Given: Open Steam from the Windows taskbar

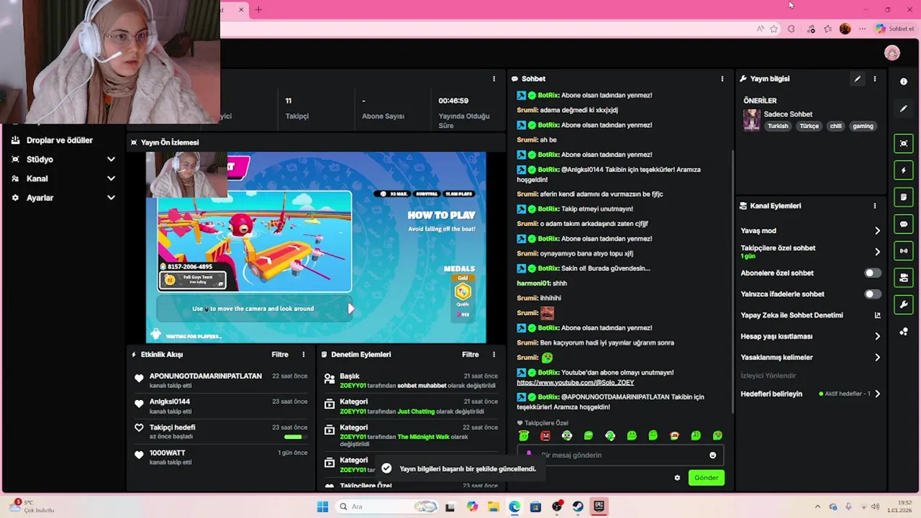Looking at the screenshot, I should pyautogui.click(x=578, y=506).
